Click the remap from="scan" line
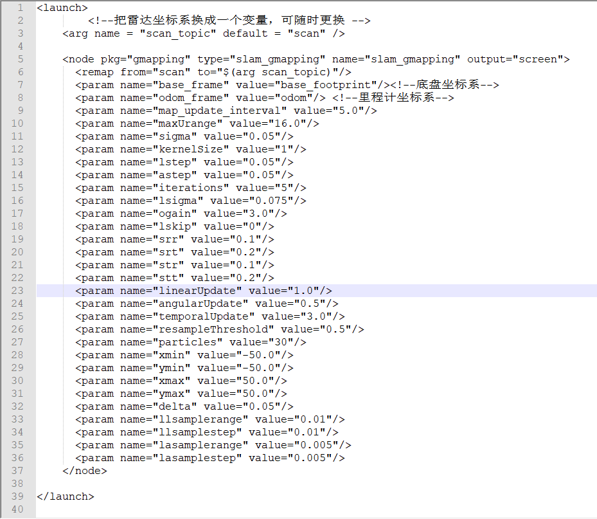Image resolution: width=597 pixels, height=519 pixels. tap(213, 72)
